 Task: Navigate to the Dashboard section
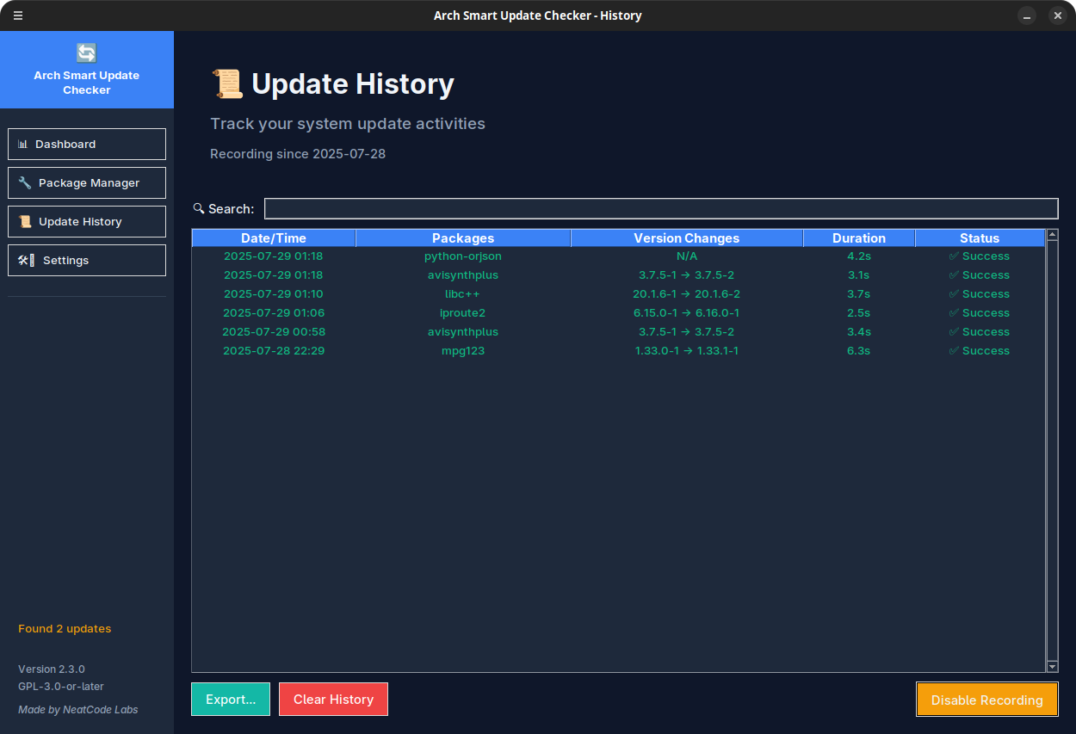point(86,144)
